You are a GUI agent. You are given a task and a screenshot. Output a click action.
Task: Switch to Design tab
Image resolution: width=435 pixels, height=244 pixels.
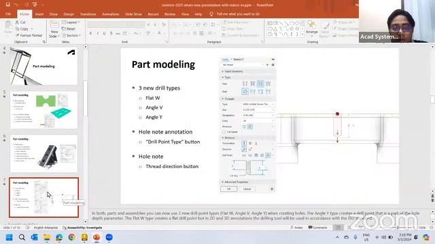click(x=69, y=14)
